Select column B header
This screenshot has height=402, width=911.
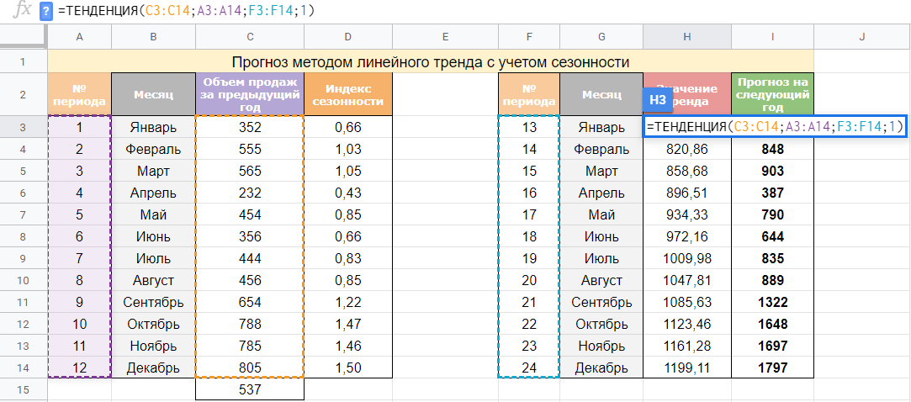coord(153,37)
